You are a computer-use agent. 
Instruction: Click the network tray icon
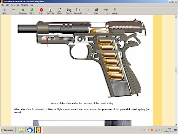pyautogui.click(x=156, y=130)
